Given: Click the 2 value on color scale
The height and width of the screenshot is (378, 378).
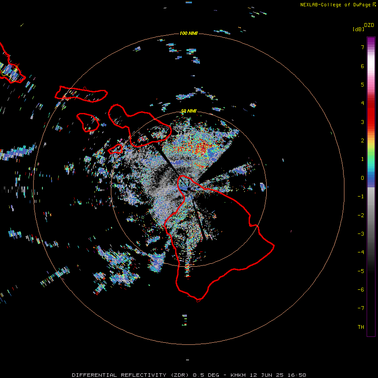Looking at the screenshot, I should [362, 141].
